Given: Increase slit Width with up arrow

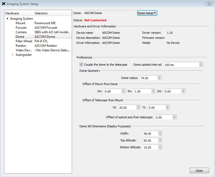Looking at the screenshot, I should (160, 132).
